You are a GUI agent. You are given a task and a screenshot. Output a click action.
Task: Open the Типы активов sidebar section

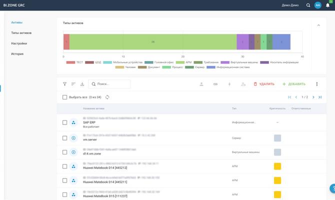coord(21,33)
